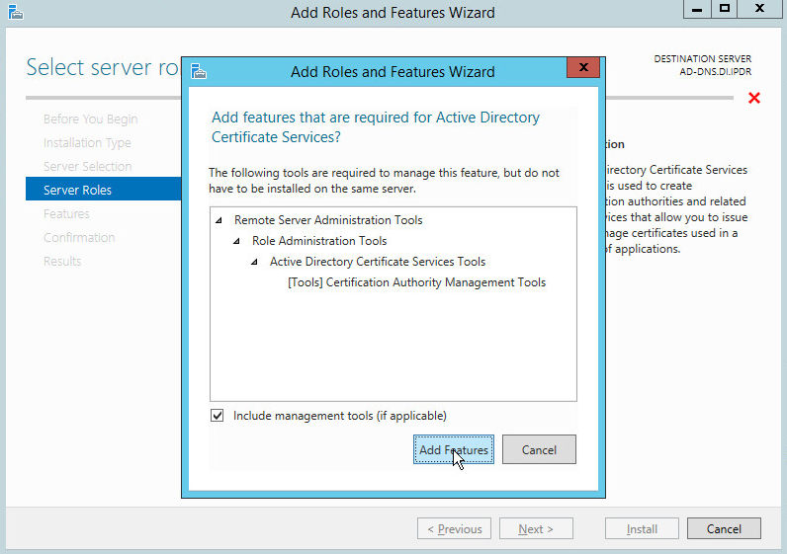Viewport: 787px width, 554px height.
Task: Click the main window's title bar icon
Action: tap(13, 12)
